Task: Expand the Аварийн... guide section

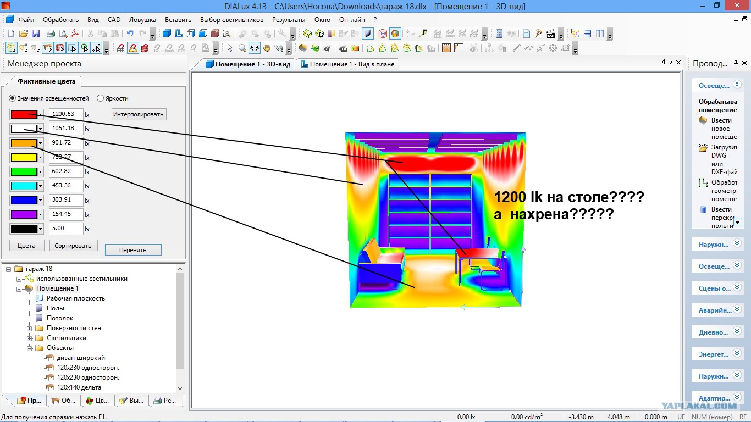Action: pyautogui.click(x=737, y=310)
